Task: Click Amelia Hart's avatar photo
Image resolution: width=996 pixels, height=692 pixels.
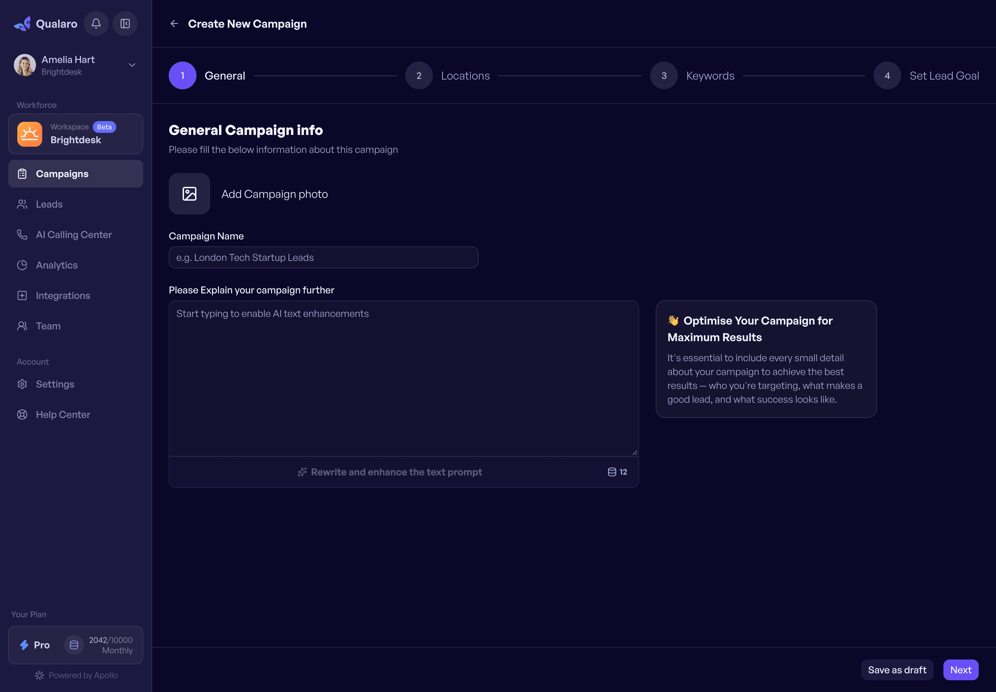Action: click(x=25, y=65)
